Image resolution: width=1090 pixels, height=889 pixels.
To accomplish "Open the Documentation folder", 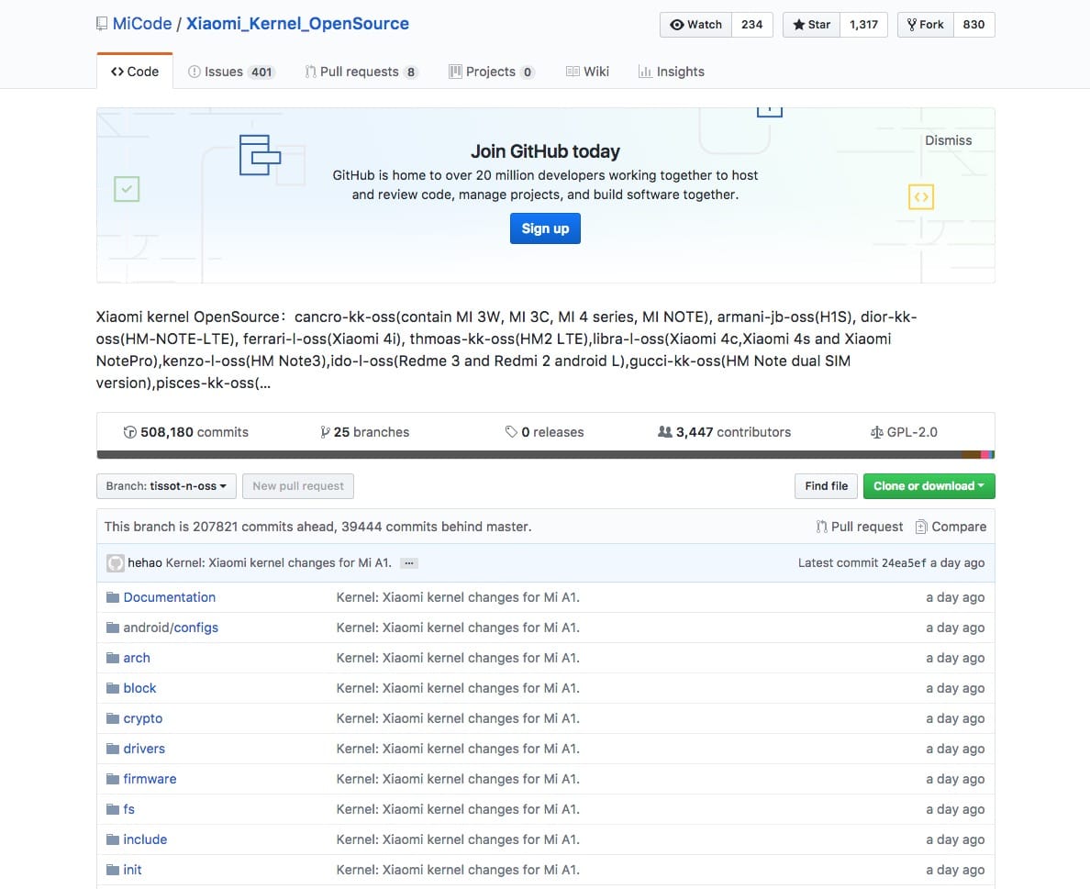I will (170, 597).
